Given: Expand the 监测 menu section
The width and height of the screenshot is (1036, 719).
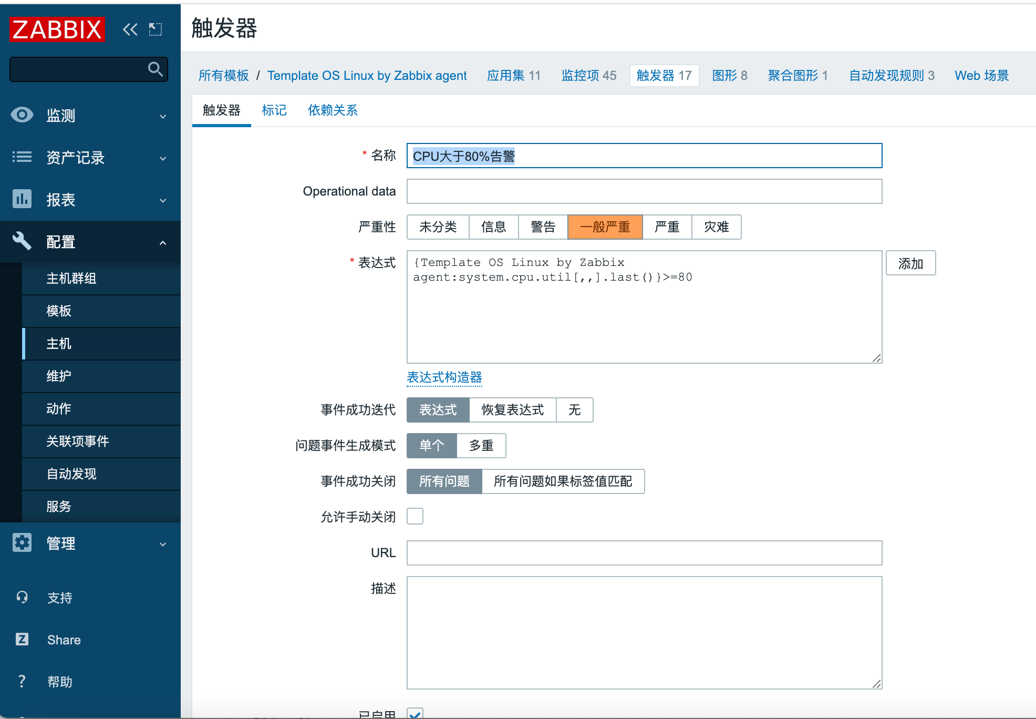Looking at the screenshot, I should click(162, 116).
